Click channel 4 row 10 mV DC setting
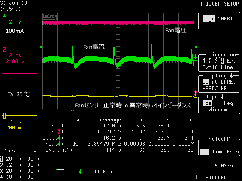 (x=17, y=177)
